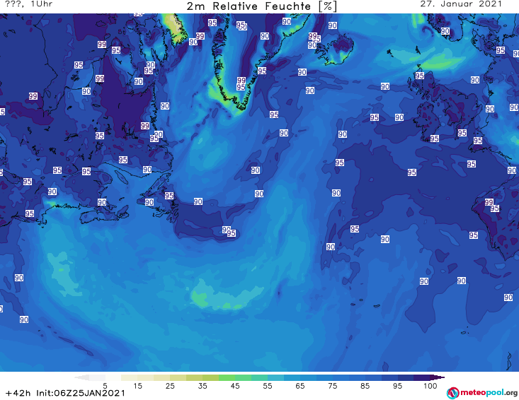Click the colorbar label '55'
519x400 pixels.
268,386
